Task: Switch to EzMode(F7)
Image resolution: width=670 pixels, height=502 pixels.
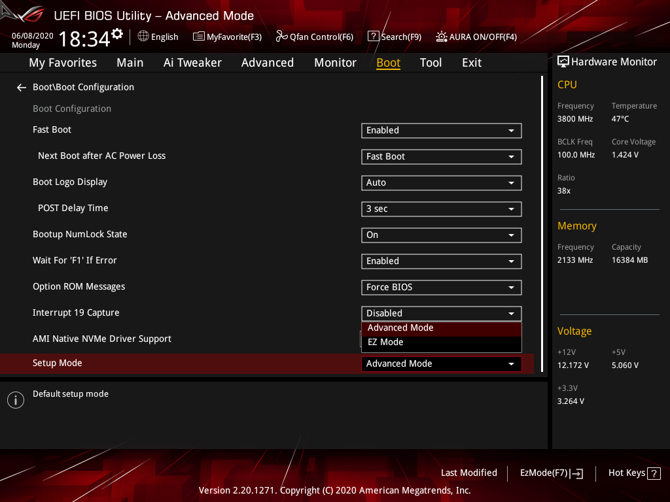Action: 551,473
